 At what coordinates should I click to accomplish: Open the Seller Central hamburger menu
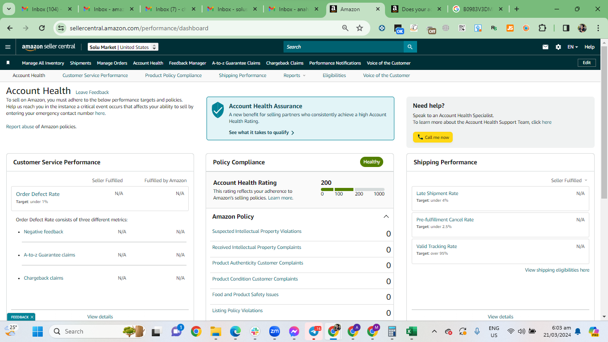[8, 47]
